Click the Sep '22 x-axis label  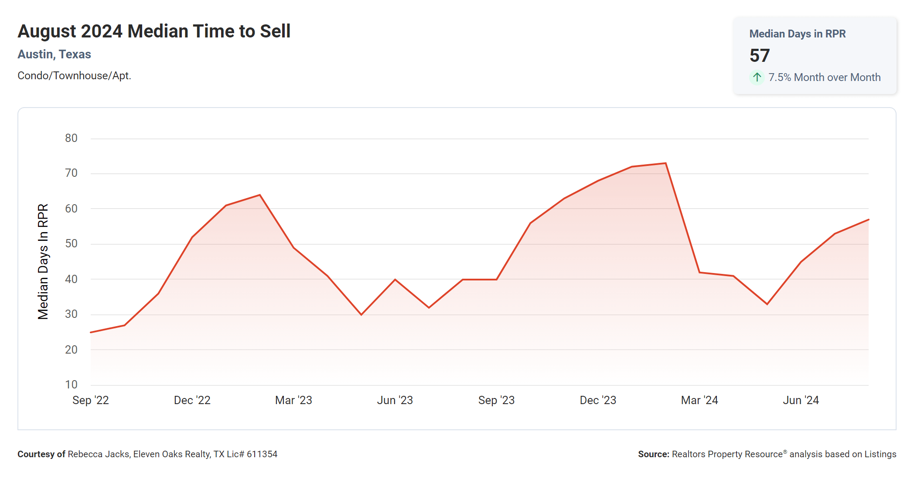tap(90, 400)
